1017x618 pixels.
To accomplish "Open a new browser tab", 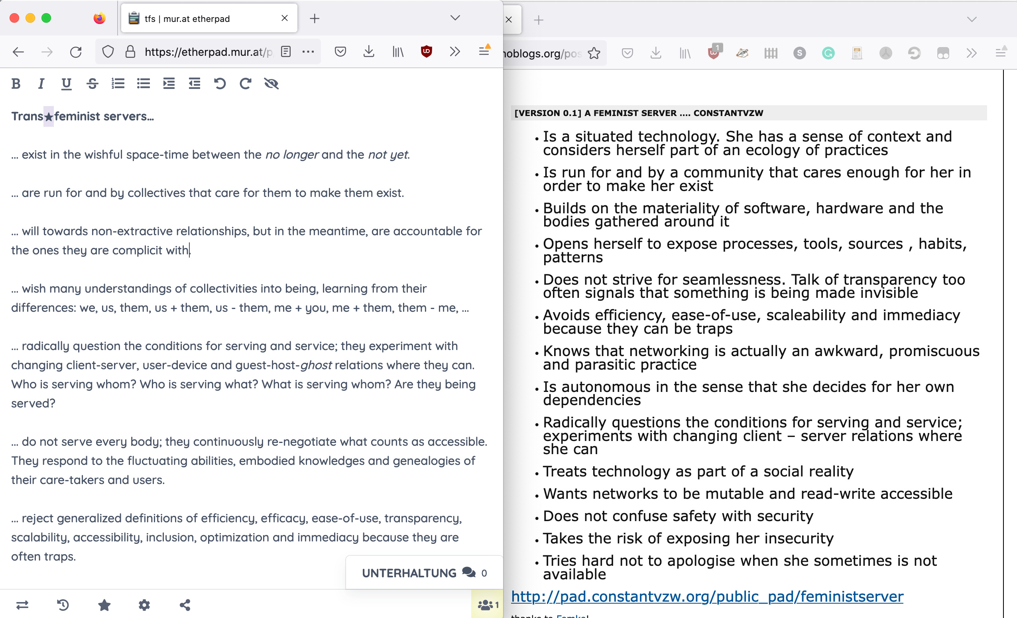I will (315, 19).
